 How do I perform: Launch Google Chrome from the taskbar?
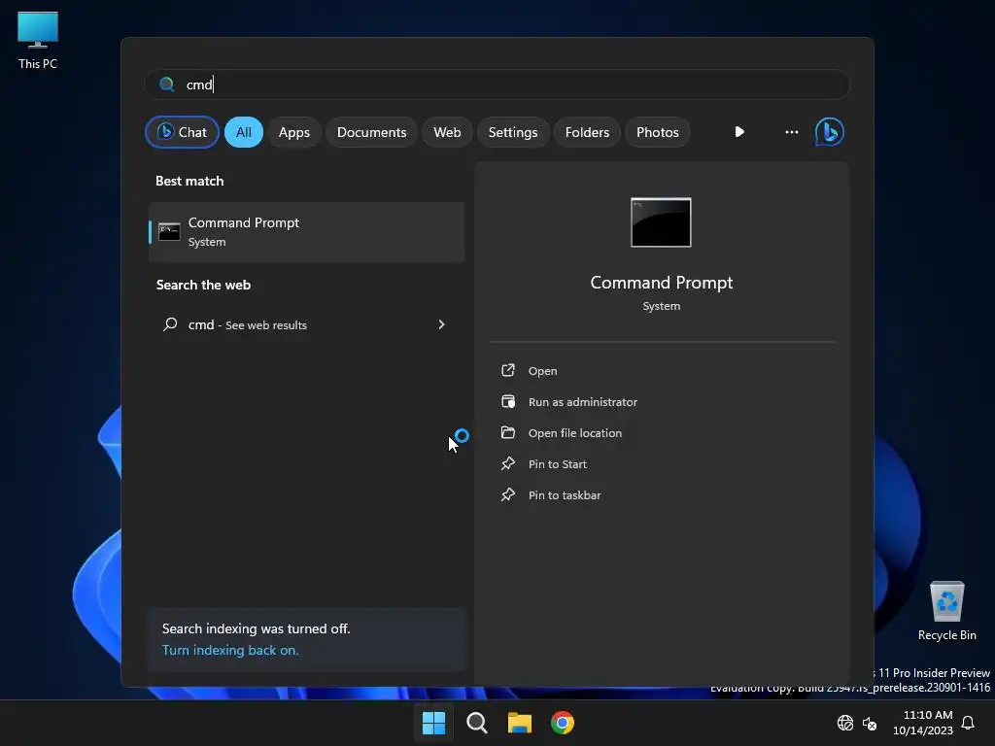click(x=563, y=723)
